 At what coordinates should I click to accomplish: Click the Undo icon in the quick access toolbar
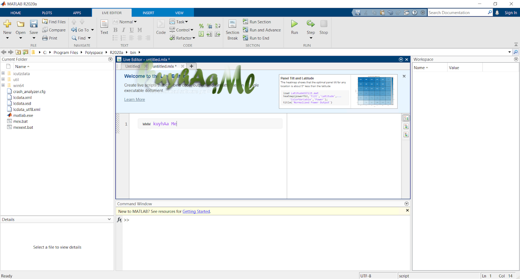pyautogui.click(x=390, y=13)
